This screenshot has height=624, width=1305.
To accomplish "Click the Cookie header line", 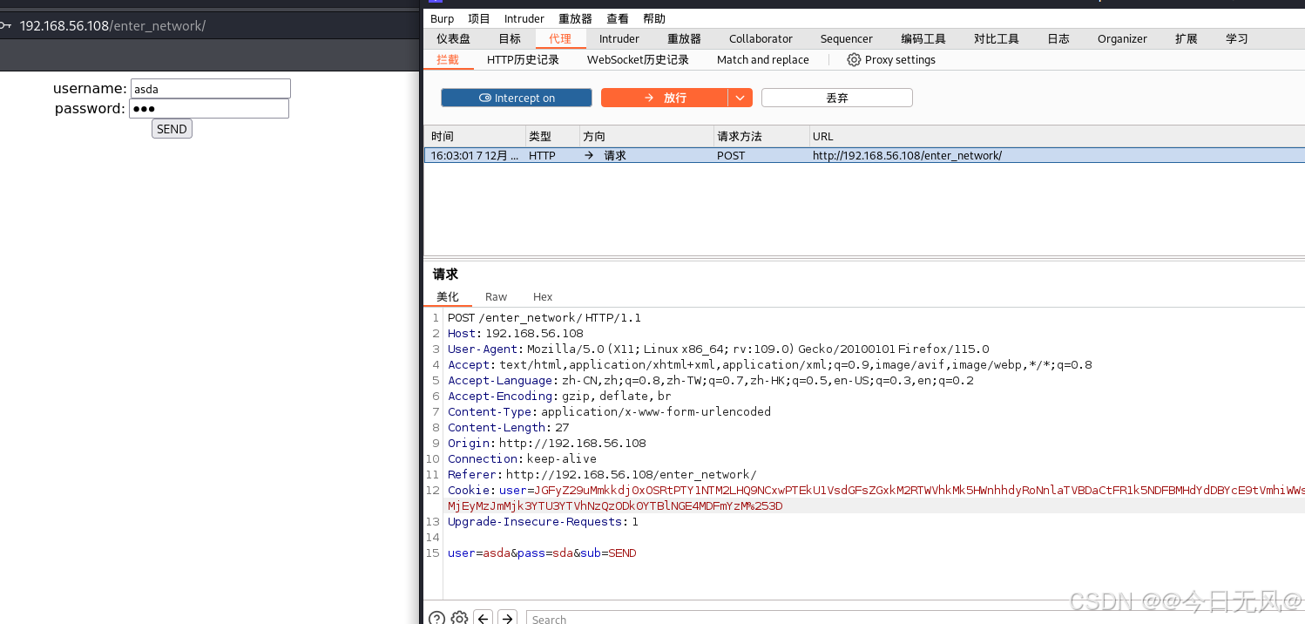I will click(876, 499).
